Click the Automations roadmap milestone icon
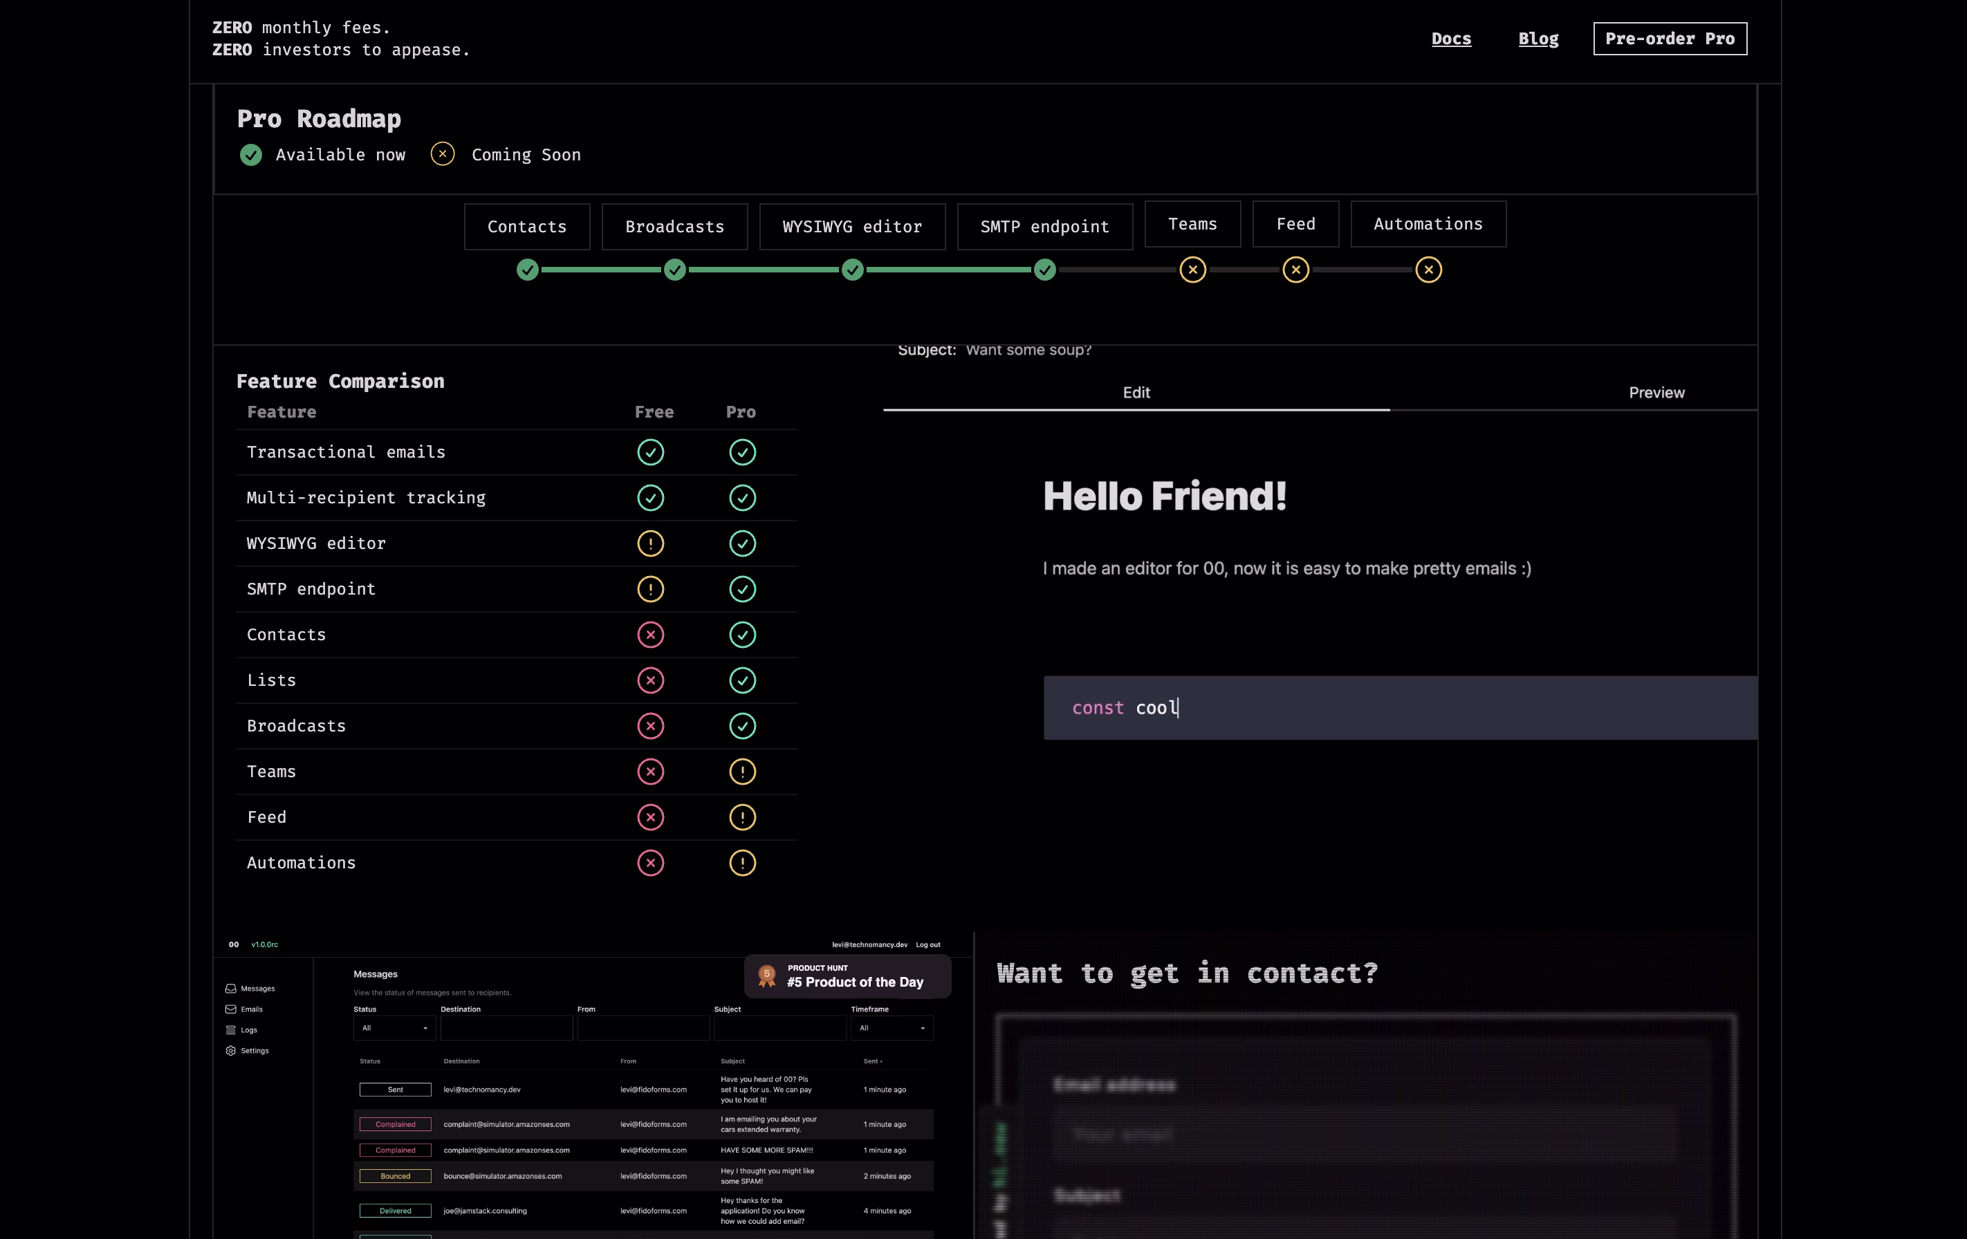This screenshot has height=1239, width=1967. (1428, 270)
